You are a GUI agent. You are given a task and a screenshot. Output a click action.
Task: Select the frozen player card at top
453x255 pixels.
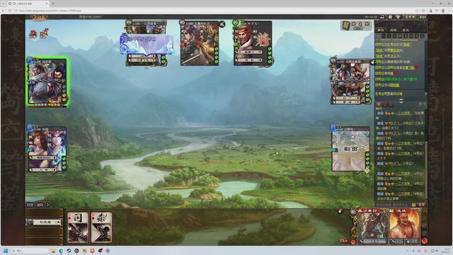[x=147, y=44]
